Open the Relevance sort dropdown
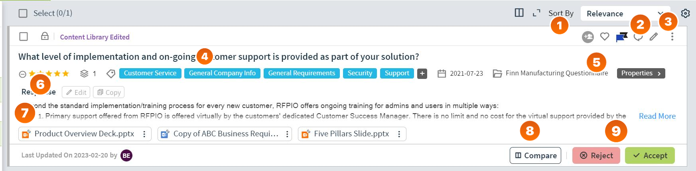696x171 pixels. point(625,14)
